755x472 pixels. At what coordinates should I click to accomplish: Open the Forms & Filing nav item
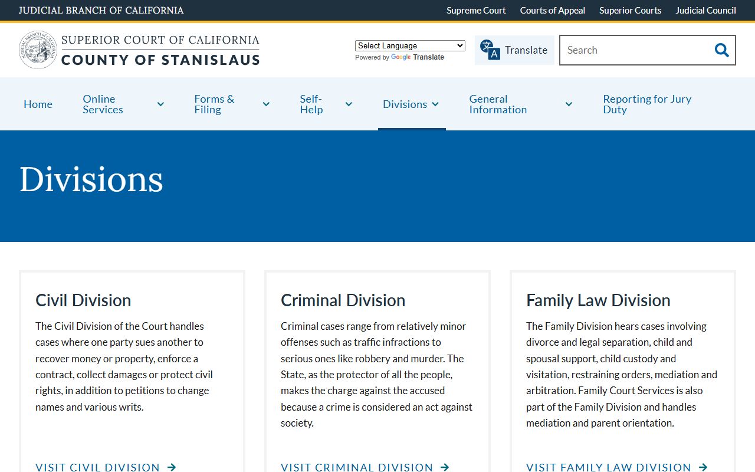pos(214,104)
